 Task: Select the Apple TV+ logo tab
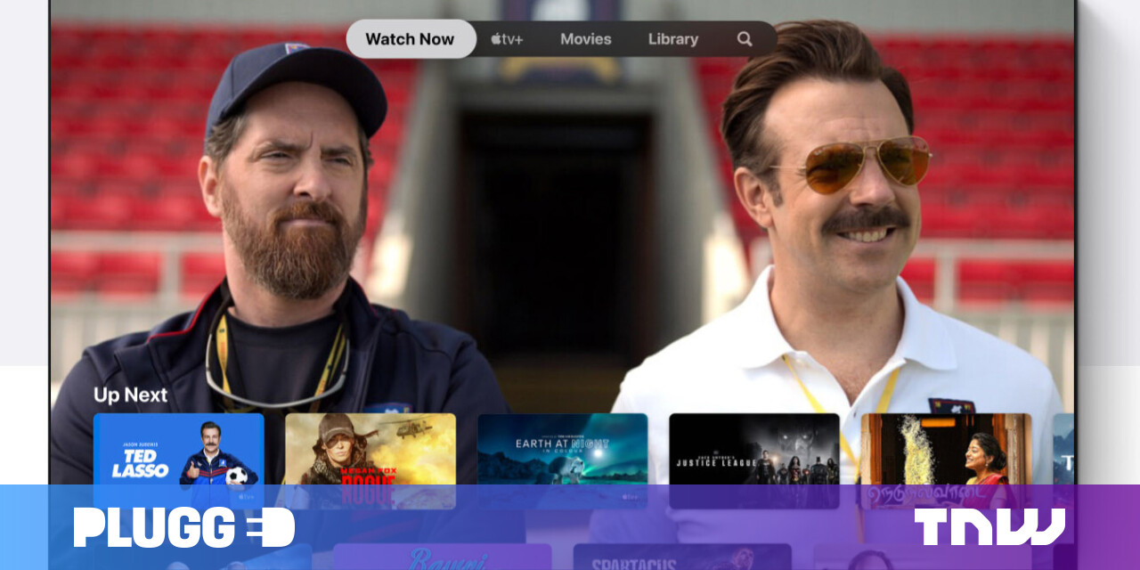507,39
